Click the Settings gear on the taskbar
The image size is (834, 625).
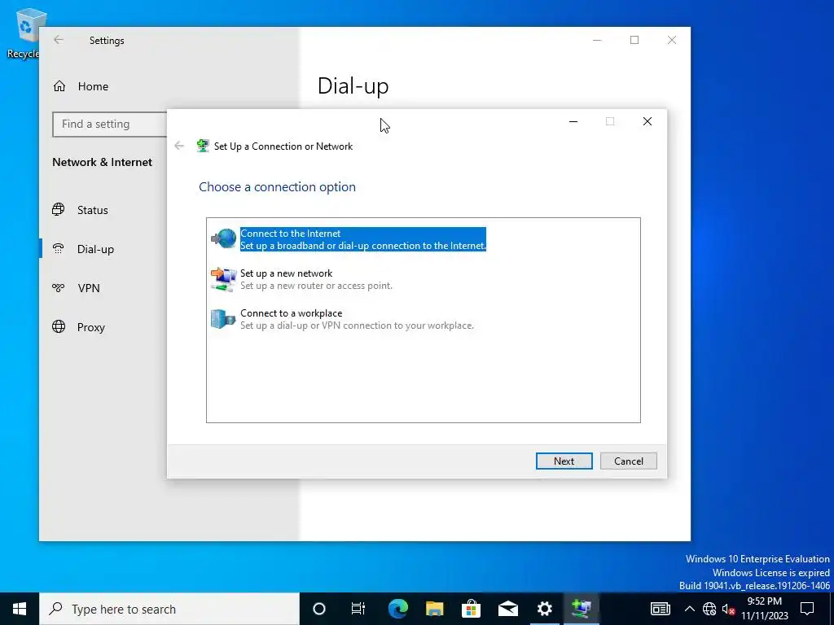click(545, 609)
